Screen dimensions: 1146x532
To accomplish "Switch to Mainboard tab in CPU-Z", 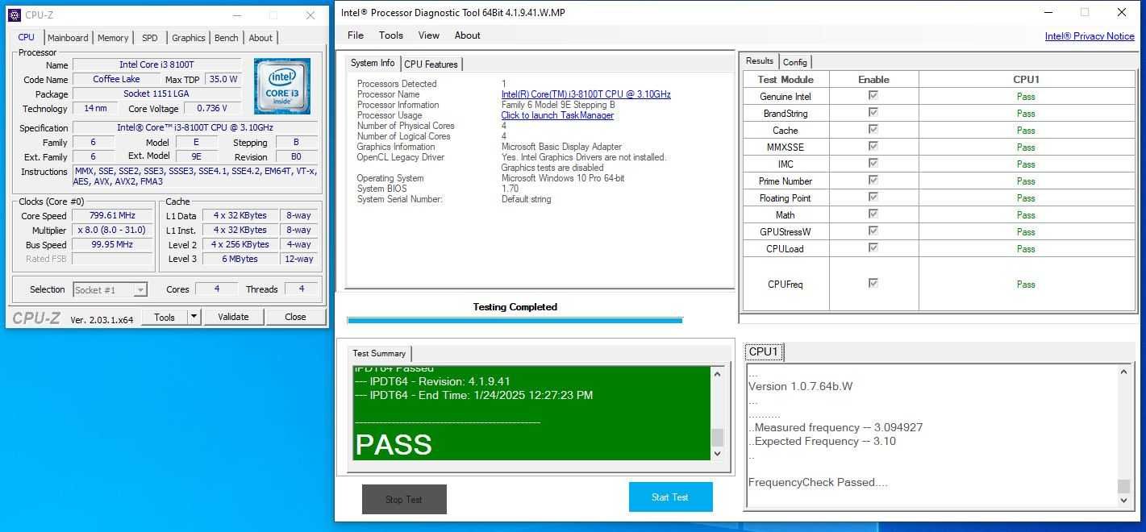I will [68, 38].
